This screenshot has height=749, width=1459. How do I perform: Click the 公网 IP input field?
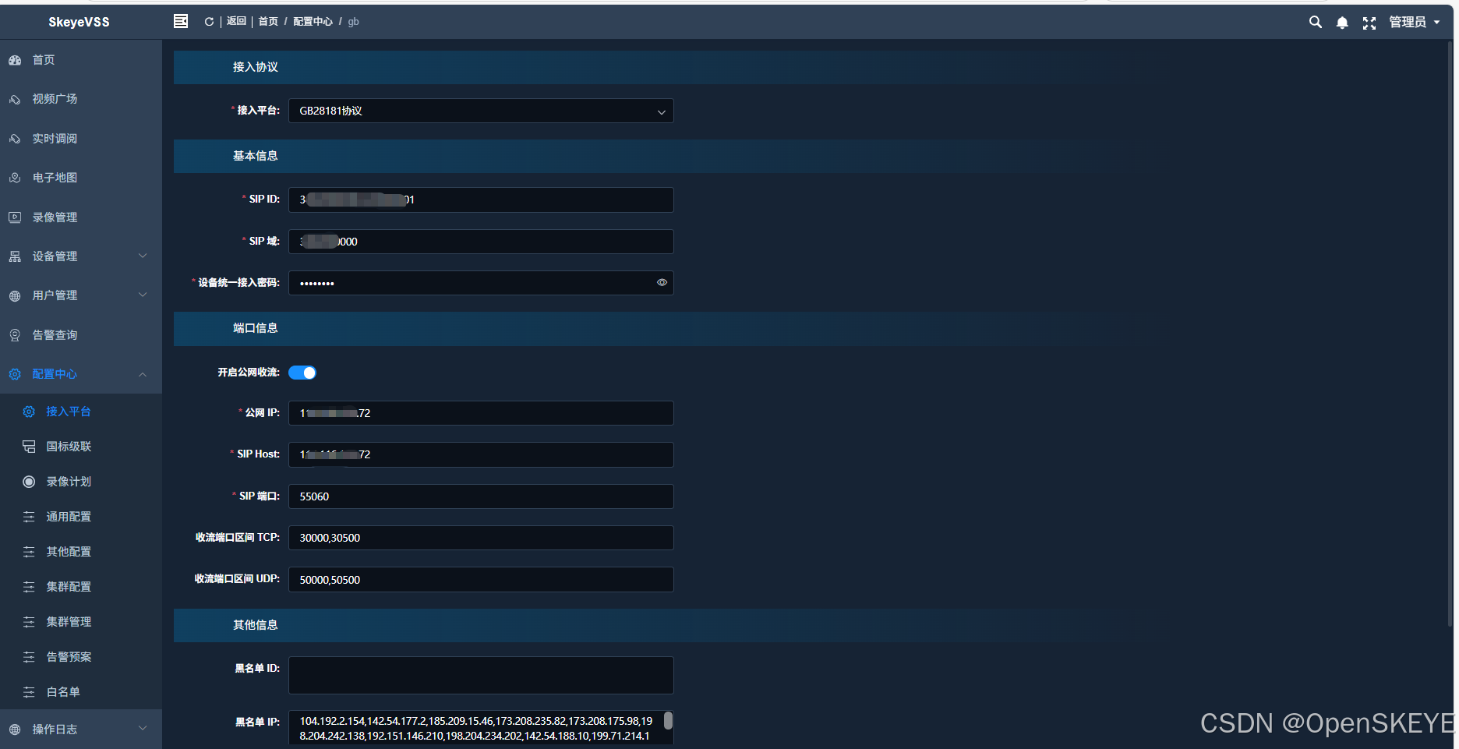481,413
